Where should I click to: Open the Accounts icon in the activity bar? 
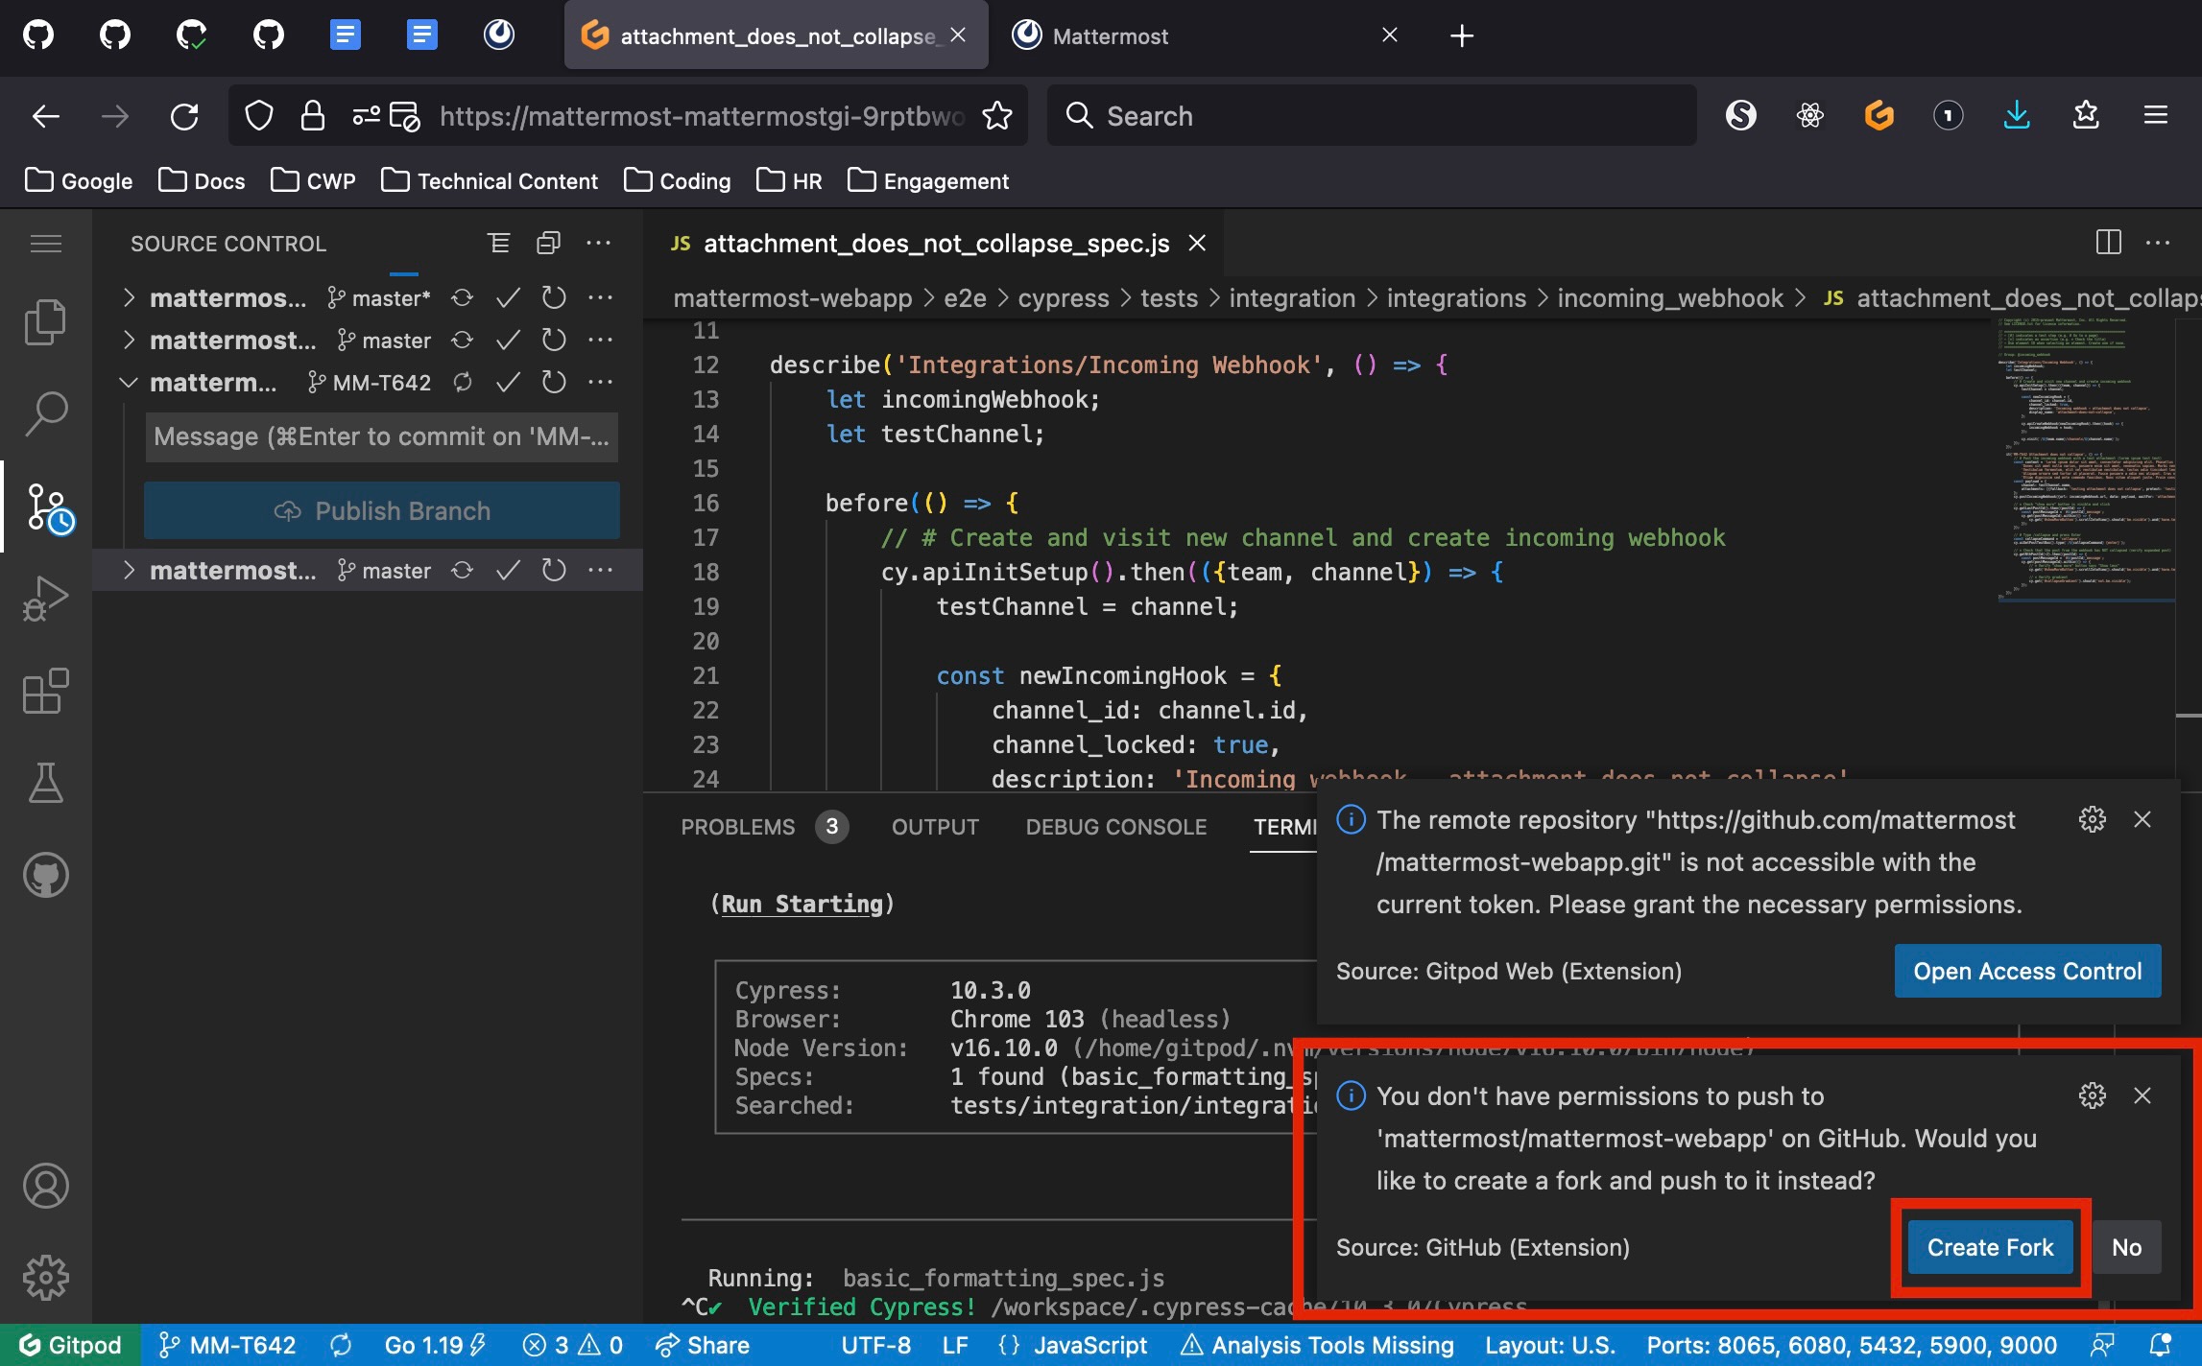point(45,1186)
